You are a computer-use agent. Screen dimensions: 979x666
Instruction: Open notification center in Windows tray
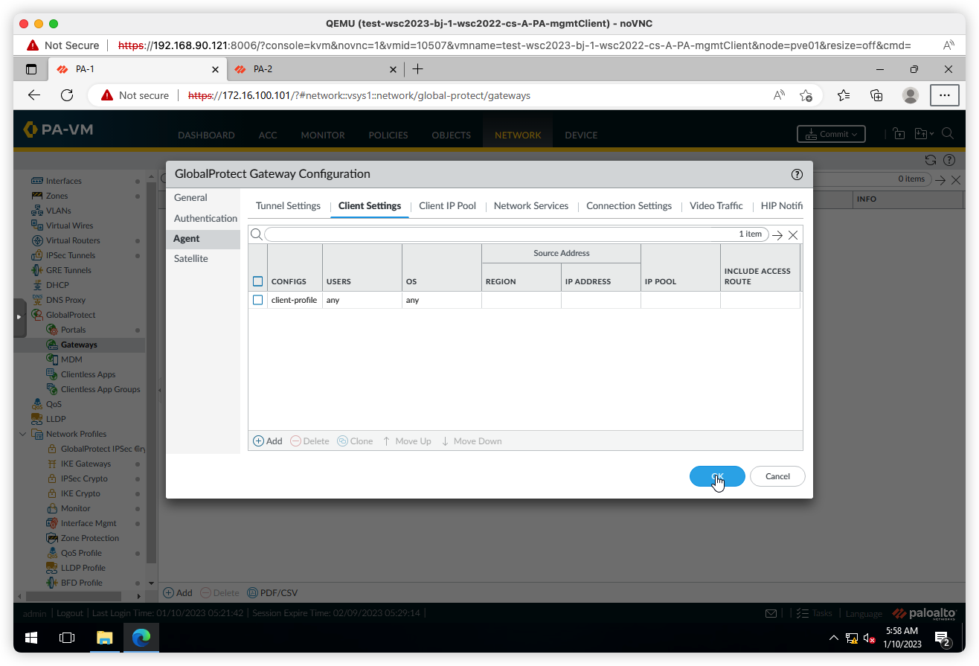943,638
